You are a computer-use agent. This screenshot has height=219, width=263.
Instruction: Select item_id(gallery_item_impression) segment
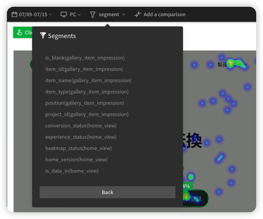pyautogui.click(x=84, y=69)
